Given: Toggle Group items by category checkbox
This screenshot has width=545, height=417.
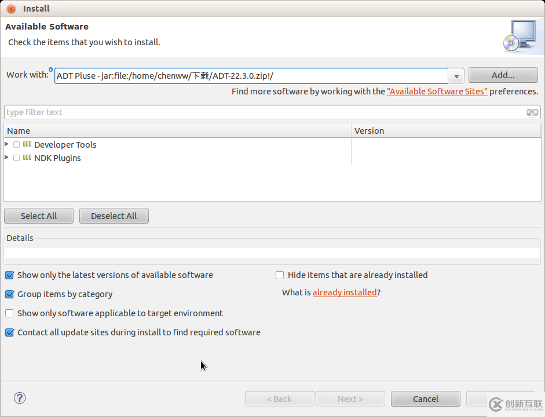Looking at the screenshot, I should 9,294.
